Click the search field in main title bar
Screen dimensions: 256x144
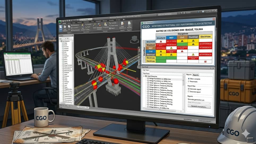click(167, 14)
